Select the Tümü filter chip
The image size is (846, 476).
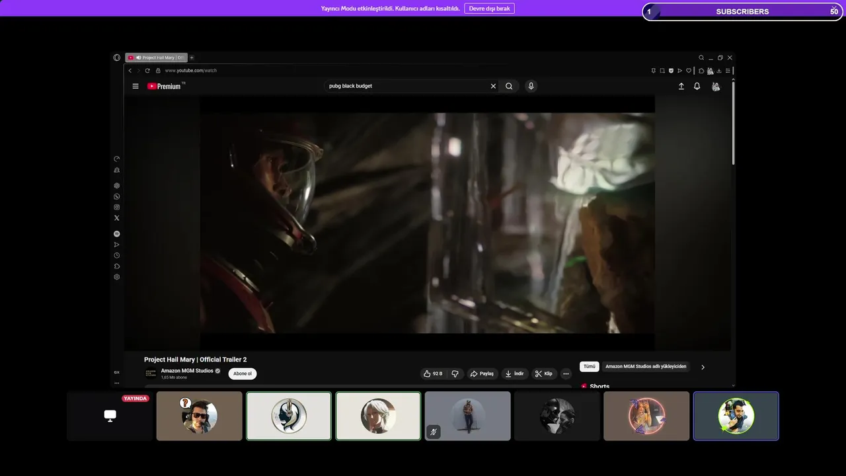pos(590,366)
